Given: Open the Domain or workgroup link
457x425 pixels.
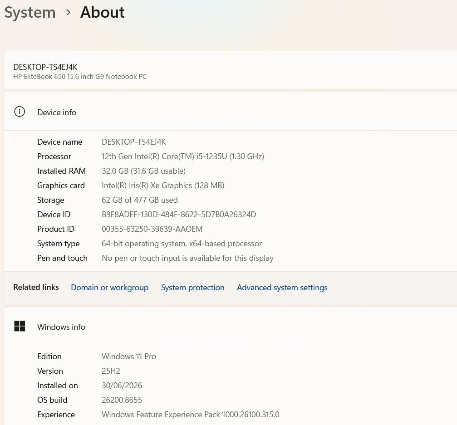Looking at the screenshot, I should tap(109, 288).
